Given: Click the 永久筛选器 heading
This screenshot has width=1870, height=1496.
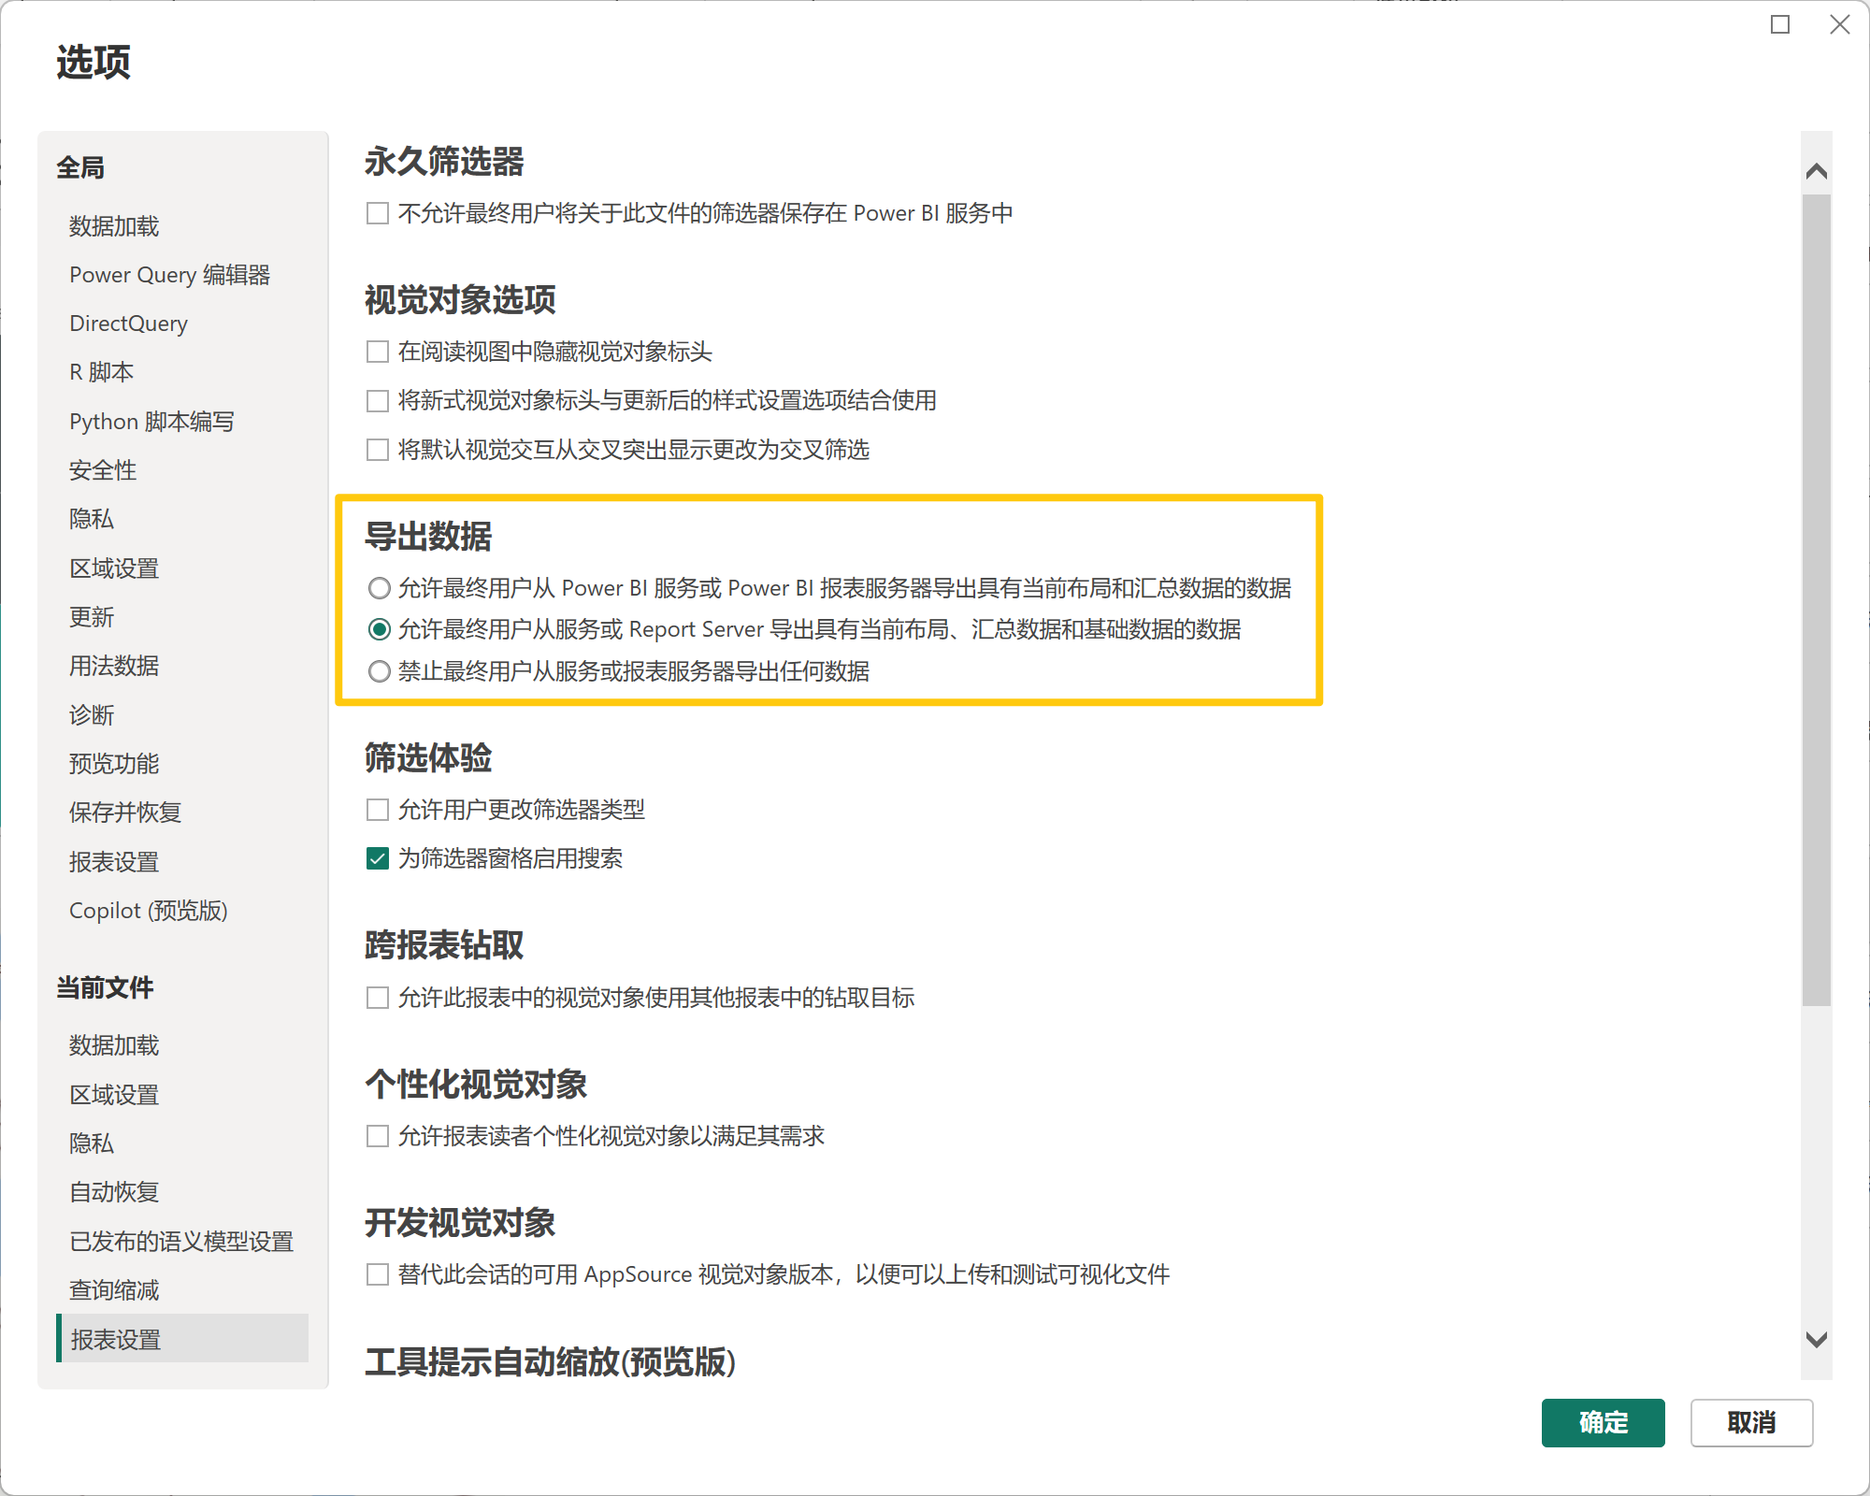Looking at the screenshot, I should click(x=444, y=162).
